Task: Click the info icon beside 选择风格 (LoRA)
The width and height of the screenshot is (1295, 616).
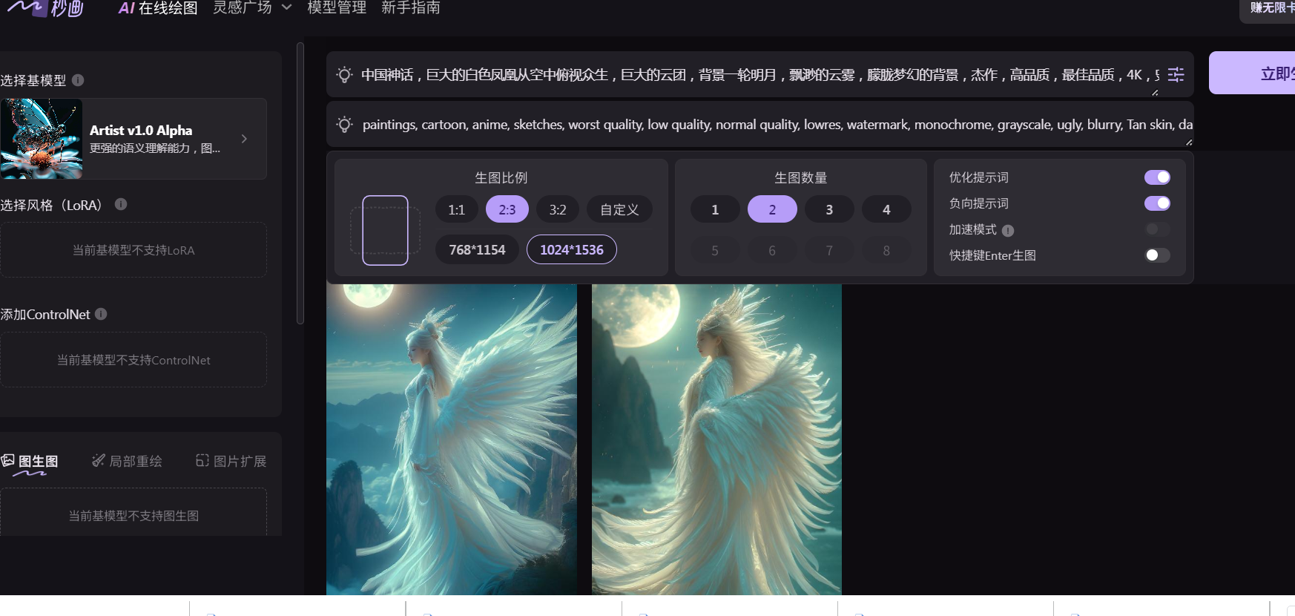Action: tap(121, 204)
